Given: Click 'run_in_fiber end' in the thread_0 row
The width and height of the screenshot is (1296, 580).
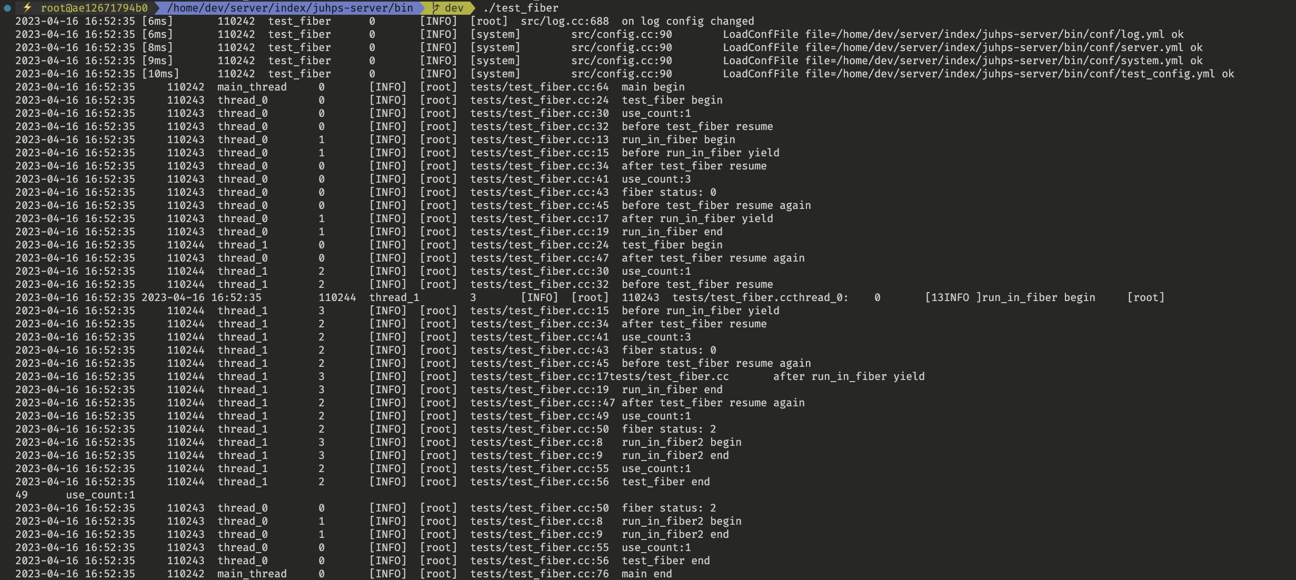Looking at the screenshot, I should (672, 232).
